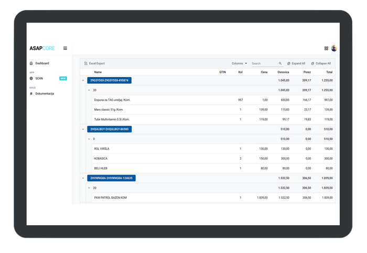
Task: Sort by Porez column header
Action: click(307, 72)
